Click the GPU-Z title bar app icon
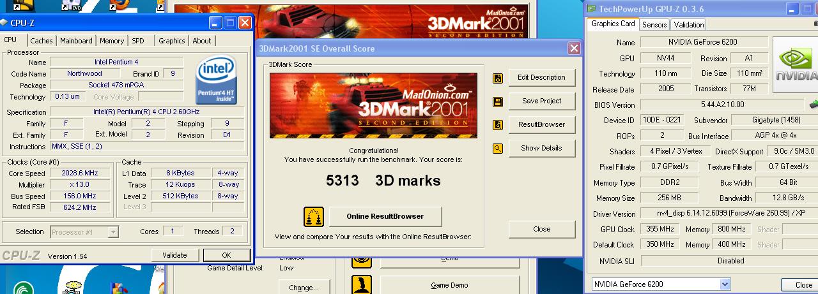The height and width of the screenshot is (294, 818). pyautogui.click(x=590, y=9)
